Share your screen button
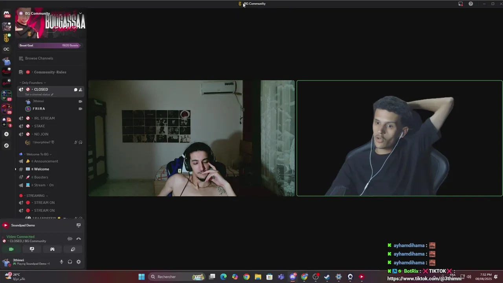Viewport: 503px width, 283px height. point(32,249)
